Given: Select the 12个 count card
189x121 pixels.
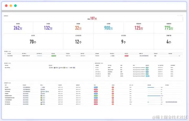Looking at the screenshot, I should pos(78,41).
